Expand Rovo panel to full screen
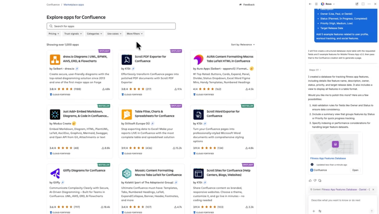The image size is (379, 214). [x=363, y=4]
